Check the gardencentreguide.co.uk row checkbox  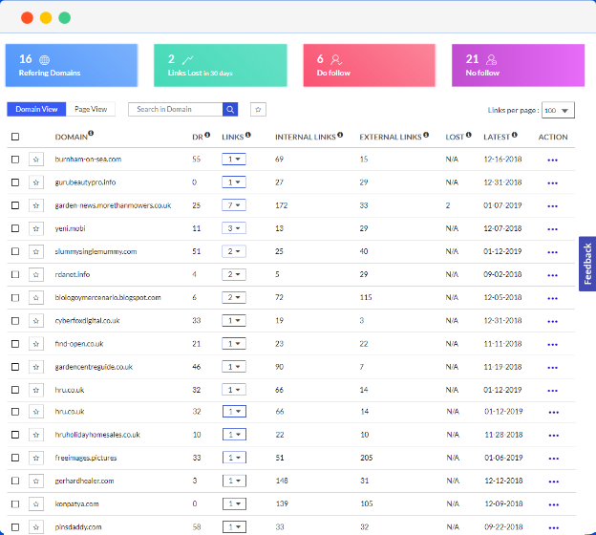tap(15, 367)
